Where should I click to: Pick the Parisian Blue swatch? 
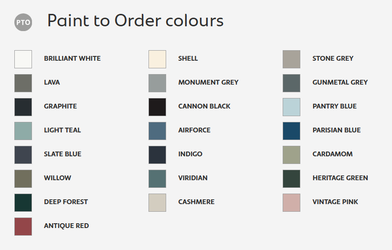click(x=291, y=131)
